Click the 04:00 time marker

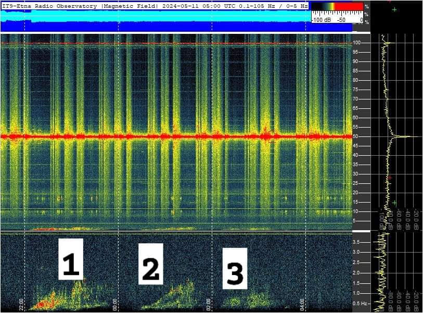point(302,303)
